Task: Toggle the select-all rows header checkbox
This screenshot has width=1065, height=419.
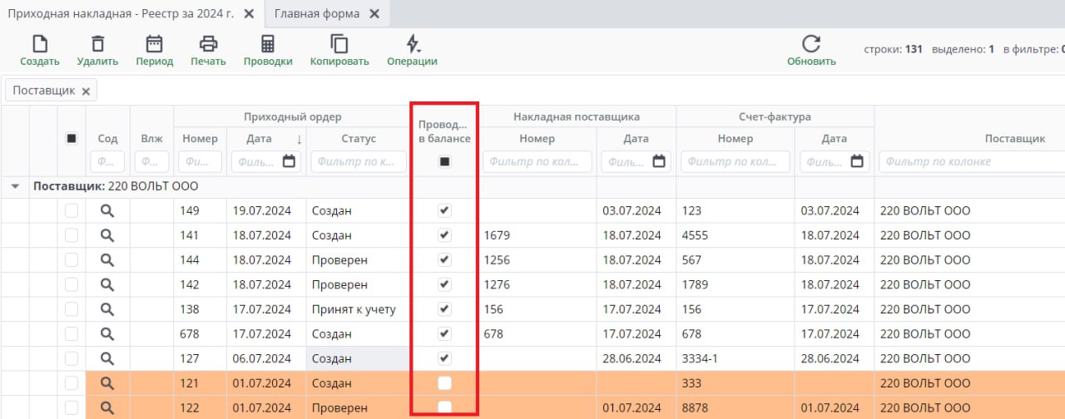Action: click(x=72, y=139)
